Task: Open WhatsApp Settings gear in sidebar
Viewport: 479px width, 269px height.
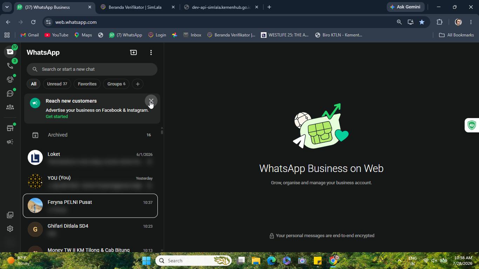Action: [10, 229]
